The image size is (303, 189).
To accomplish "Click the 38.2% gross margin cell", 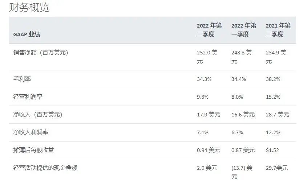I will coord(273,79).
